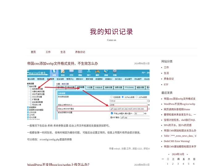Open the ETF category link

(166, 85)
